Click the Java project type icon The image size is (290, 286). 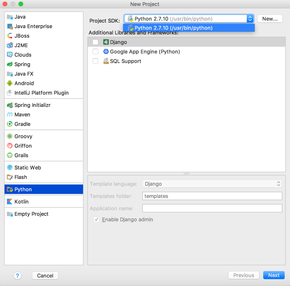[10, 17]
